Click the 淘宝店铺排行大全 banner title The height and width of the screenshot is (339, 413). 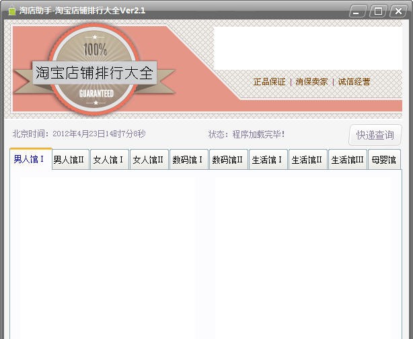[x=94, y=72]
